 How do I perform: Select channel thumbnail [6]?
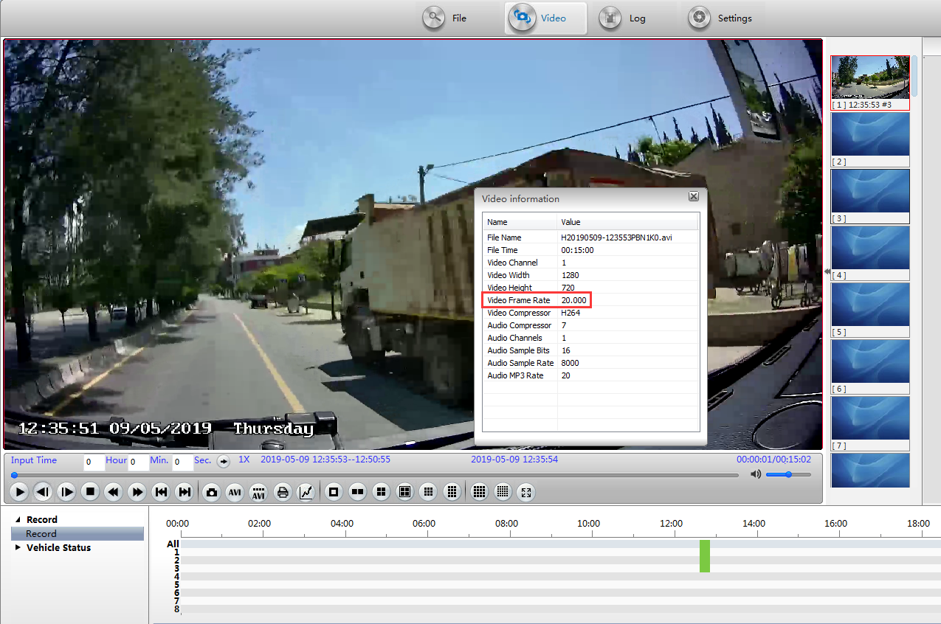pyautogui.click(x=870, y=366)
